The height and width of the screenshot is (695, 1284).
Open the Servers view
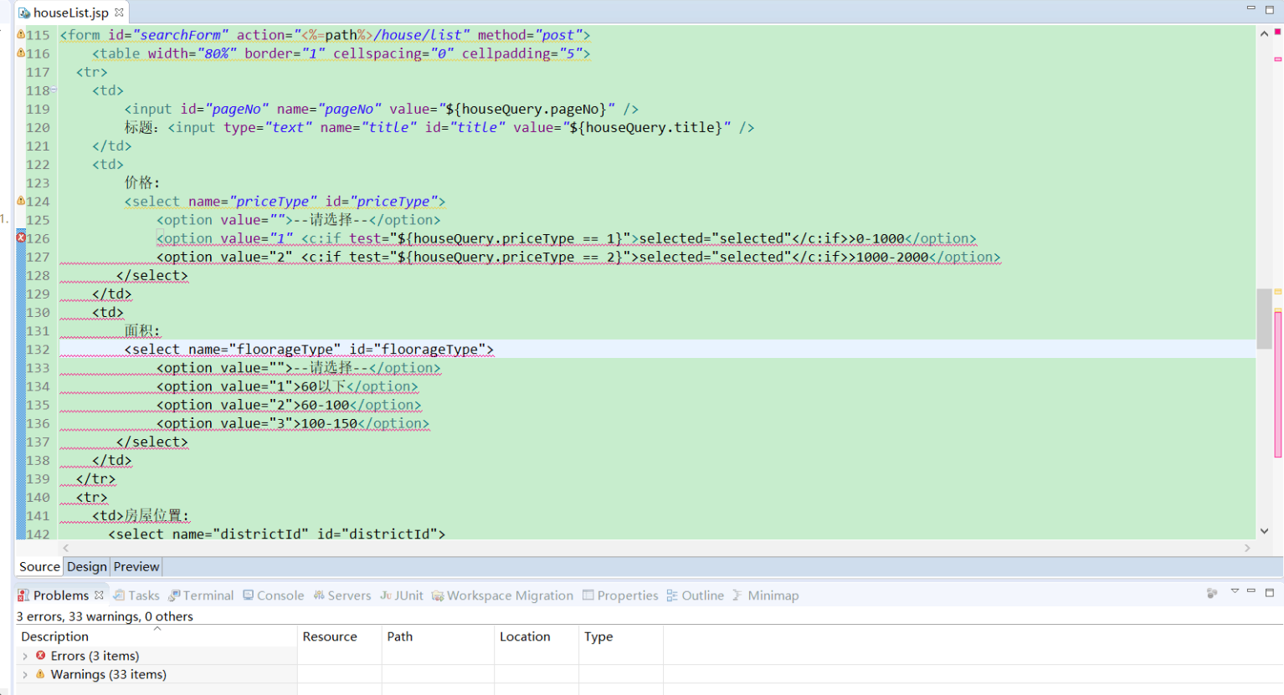pyautogui.click(x=342, y=595)
